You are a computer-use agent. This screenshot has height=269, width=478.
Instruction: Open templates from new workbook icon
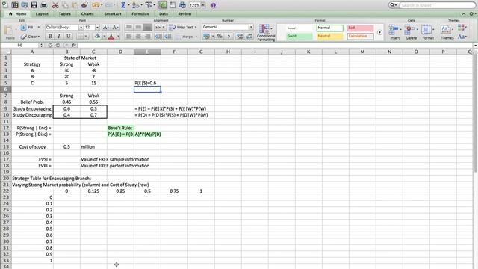[15, 5]
